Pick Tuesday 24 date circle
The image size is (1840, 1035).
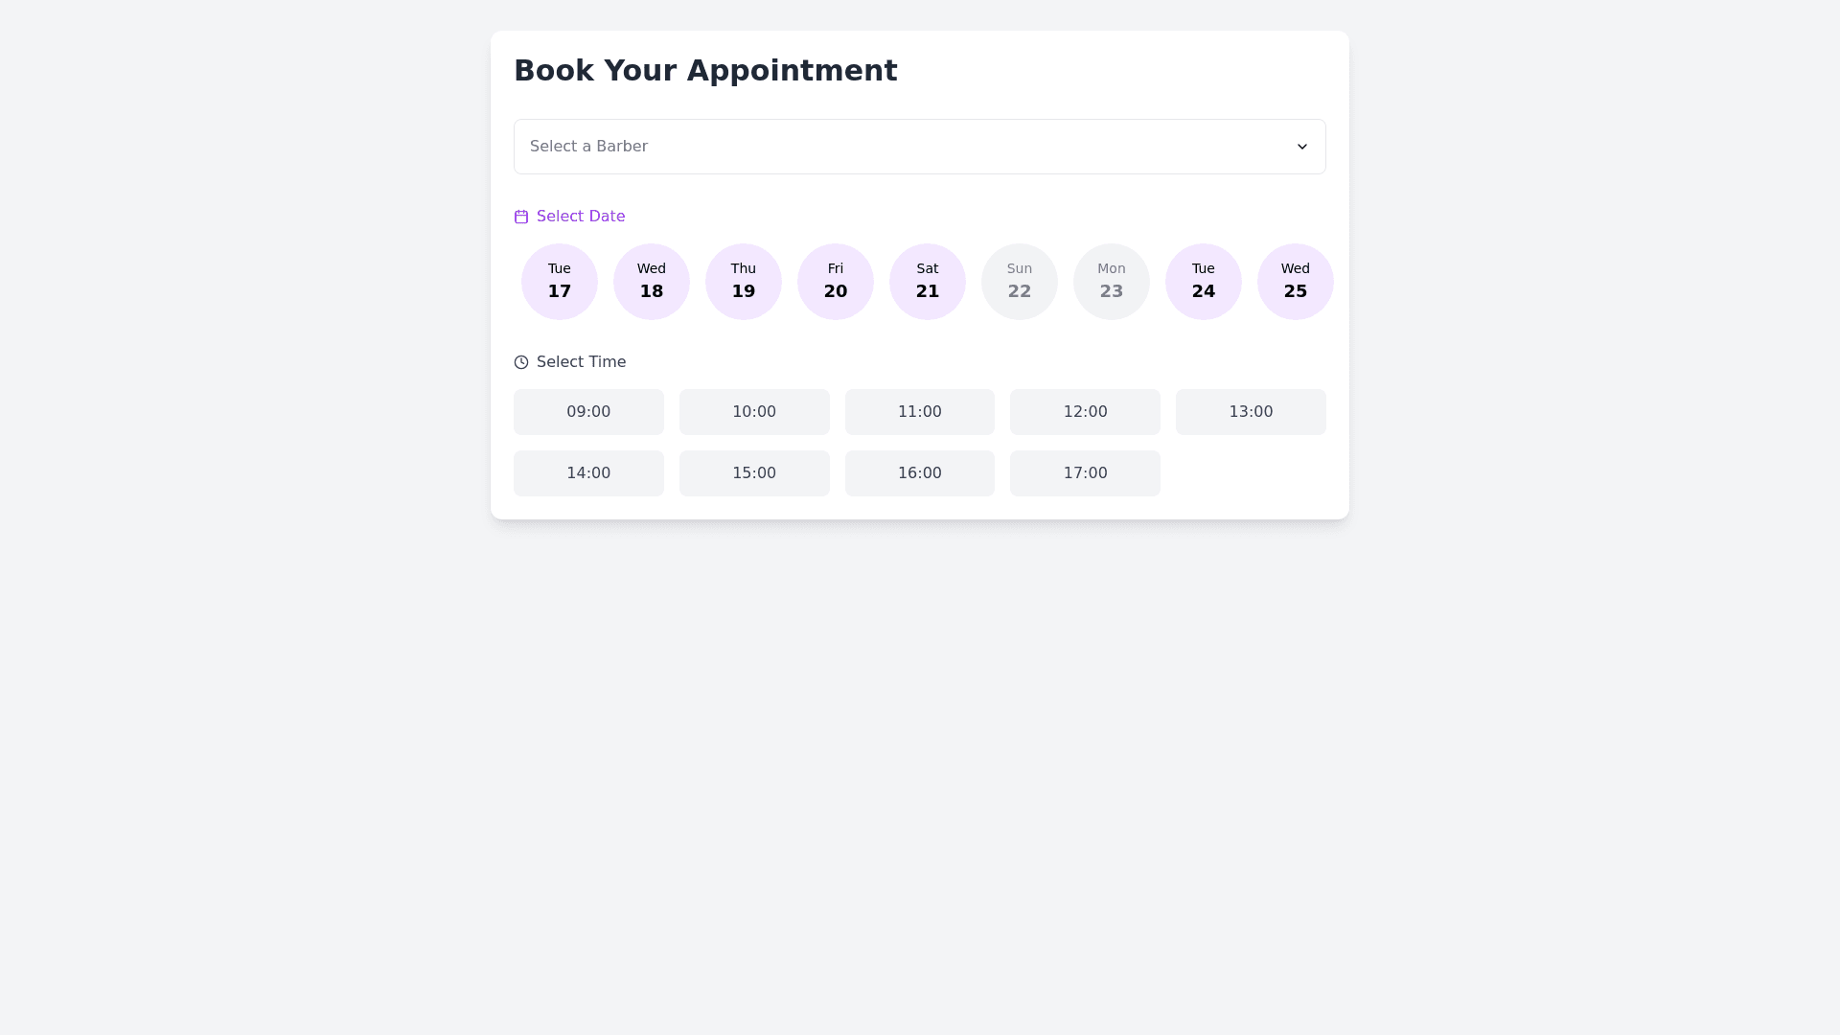click(1204, 282)
